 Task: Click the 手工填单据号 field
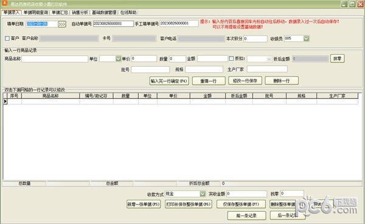tap(179, 23)
